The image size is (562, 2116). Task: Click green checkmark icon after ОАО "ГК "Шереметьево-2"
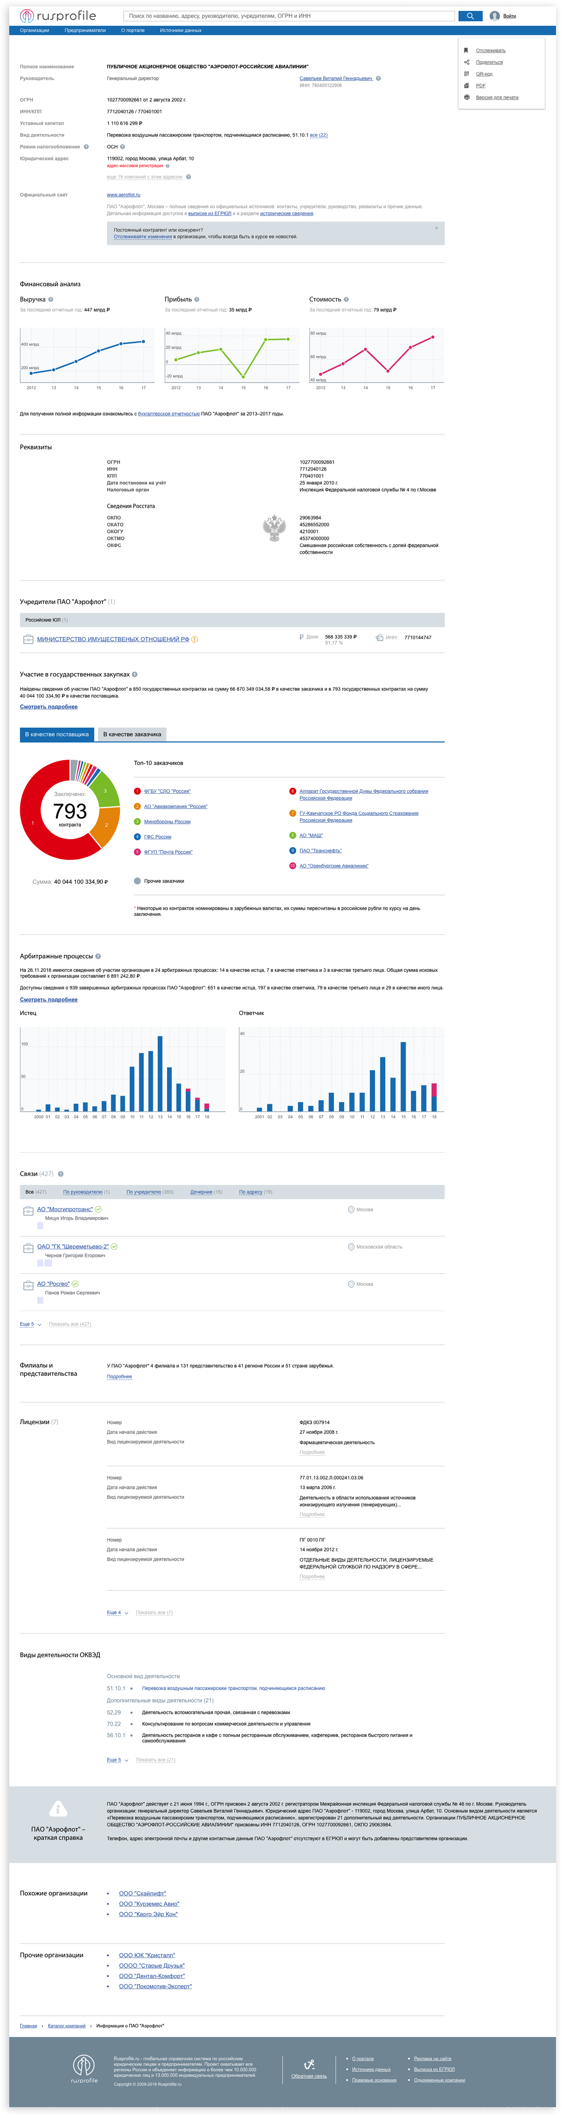point(114,1246)
